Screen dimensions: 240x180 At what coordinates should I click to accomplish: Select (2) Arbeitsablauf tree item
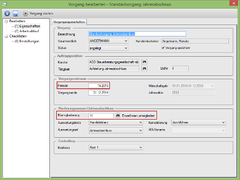pyautogui.click(x=27, y=31)
